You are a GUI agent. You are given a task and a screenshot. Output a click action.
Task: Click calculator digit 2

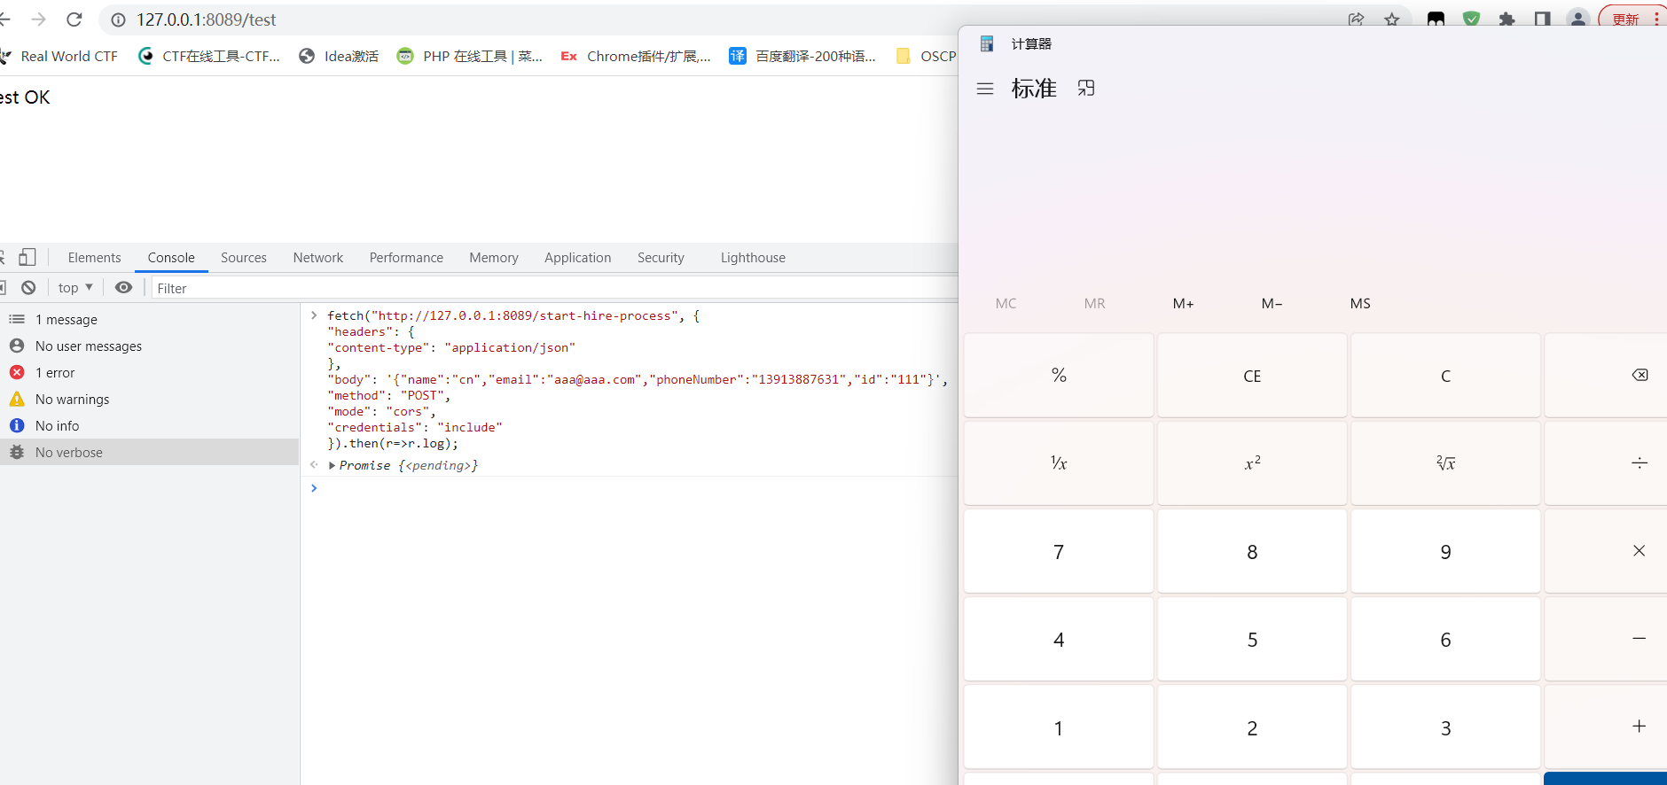[1252, 727]
